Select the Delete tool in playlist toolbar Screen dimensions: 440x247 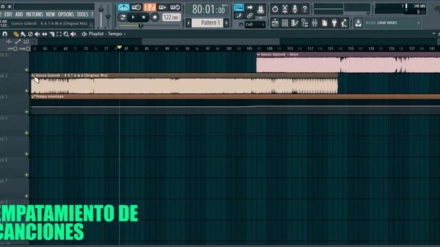click(x=30, y=34)
